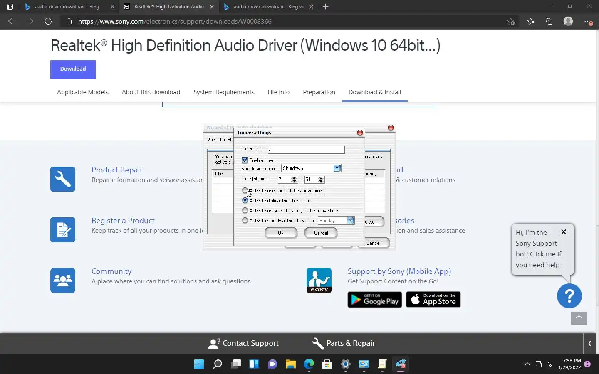Open taskbar Search
The image size is (599, 374).
point(218,364)
